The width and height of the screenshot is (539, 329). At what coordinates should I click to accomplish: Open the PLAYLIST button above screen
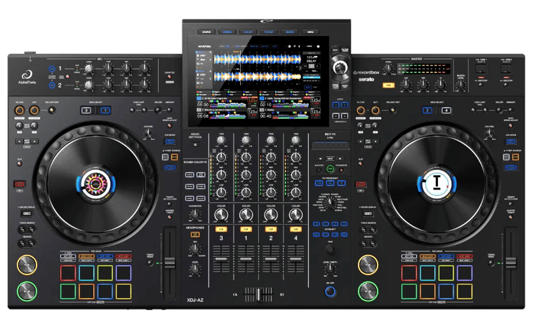point(269,32)
